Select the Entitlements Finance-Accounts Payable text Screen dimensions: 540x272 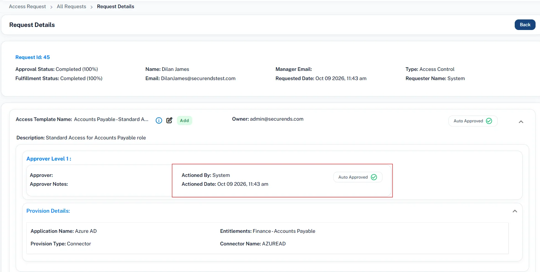[284, 231]
